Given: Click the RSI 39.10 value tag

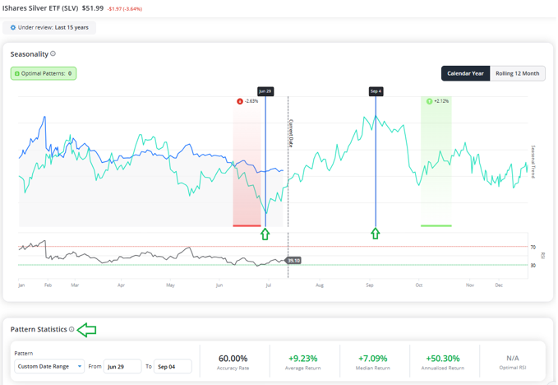Looking at the screenshot, I should click(x=293, y=261).
